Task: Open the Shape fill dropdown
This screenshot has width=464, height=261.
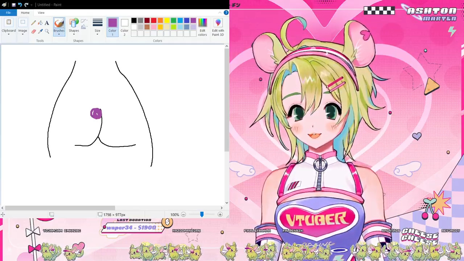Action: [x=84, y=27]
